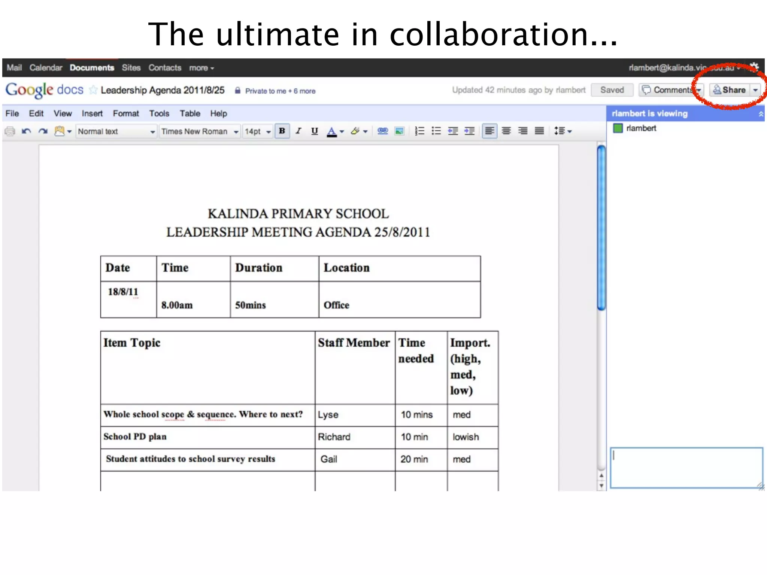This screenshot has width=767, height=575.
Task: Open the highlight color dropdown arrow
Action: click(x=365, y=131)
